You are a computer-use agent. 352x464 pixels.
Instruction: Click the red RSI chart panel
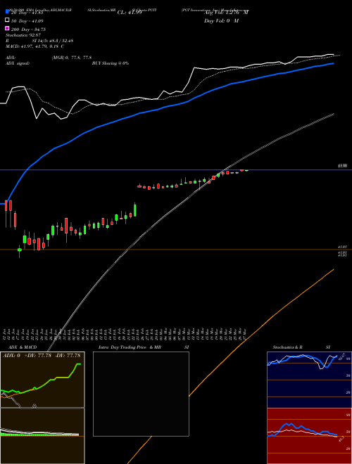(x=309, y=436)
